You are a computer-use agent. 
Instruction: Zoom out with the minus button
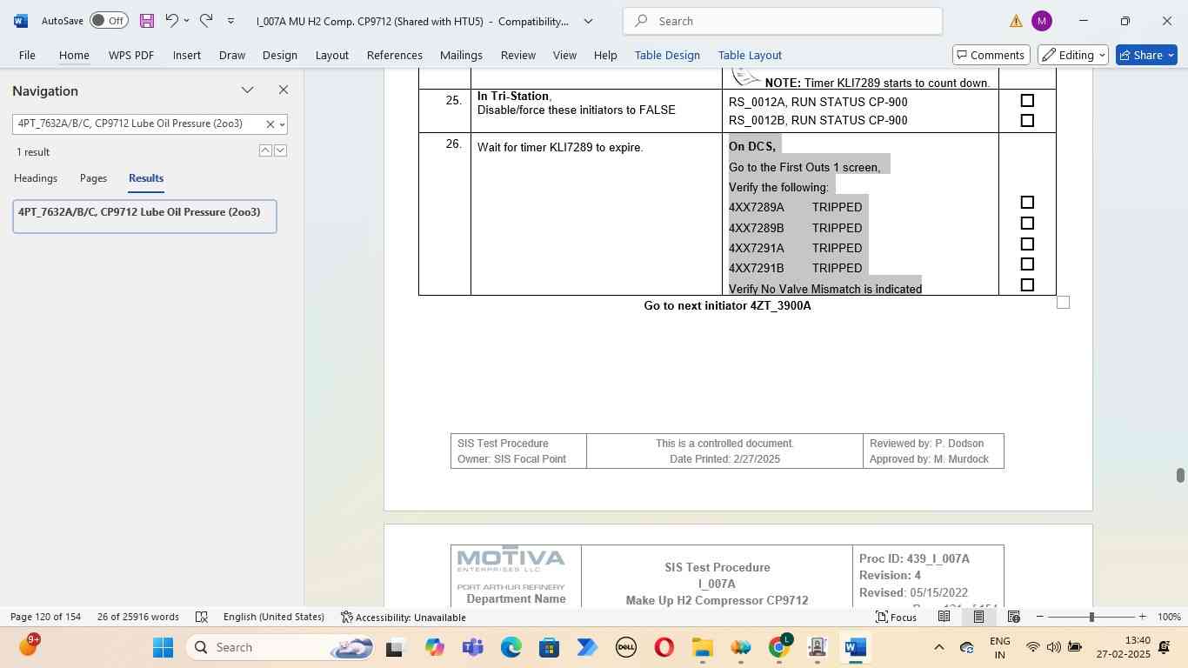1039,617
